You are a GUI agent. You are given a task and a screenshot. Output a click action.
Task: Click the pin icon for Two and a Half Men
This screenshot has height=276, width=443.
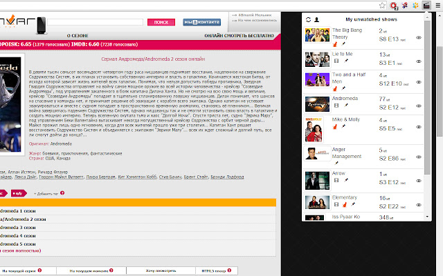click(x=343, y=88)
